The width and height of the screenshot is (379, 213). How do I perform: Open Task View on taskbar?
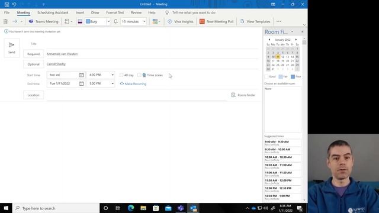pyautogui.click(x=118, y=208)
